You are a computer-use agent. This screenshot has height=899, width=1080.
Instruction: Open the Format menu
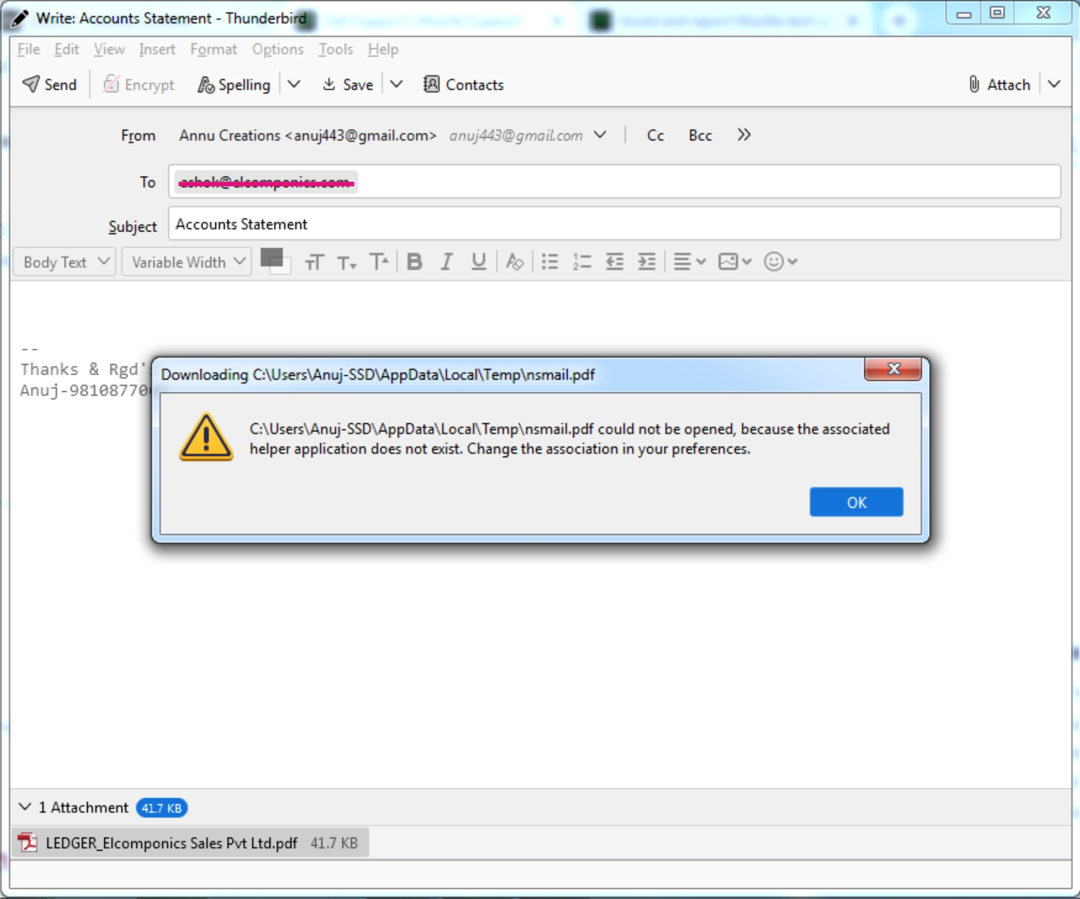[x=213, y=49]
